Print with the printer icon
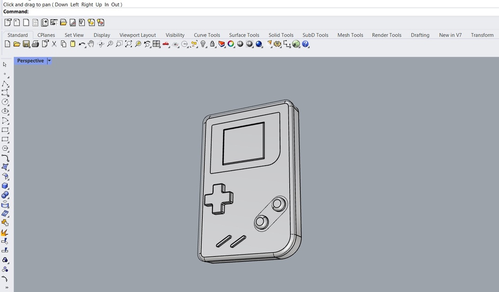 (x=35, y=44)
